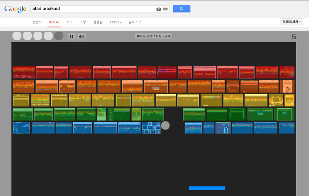Pause the Breakout game
Screen dimensions: 309x196
[71, 37]
